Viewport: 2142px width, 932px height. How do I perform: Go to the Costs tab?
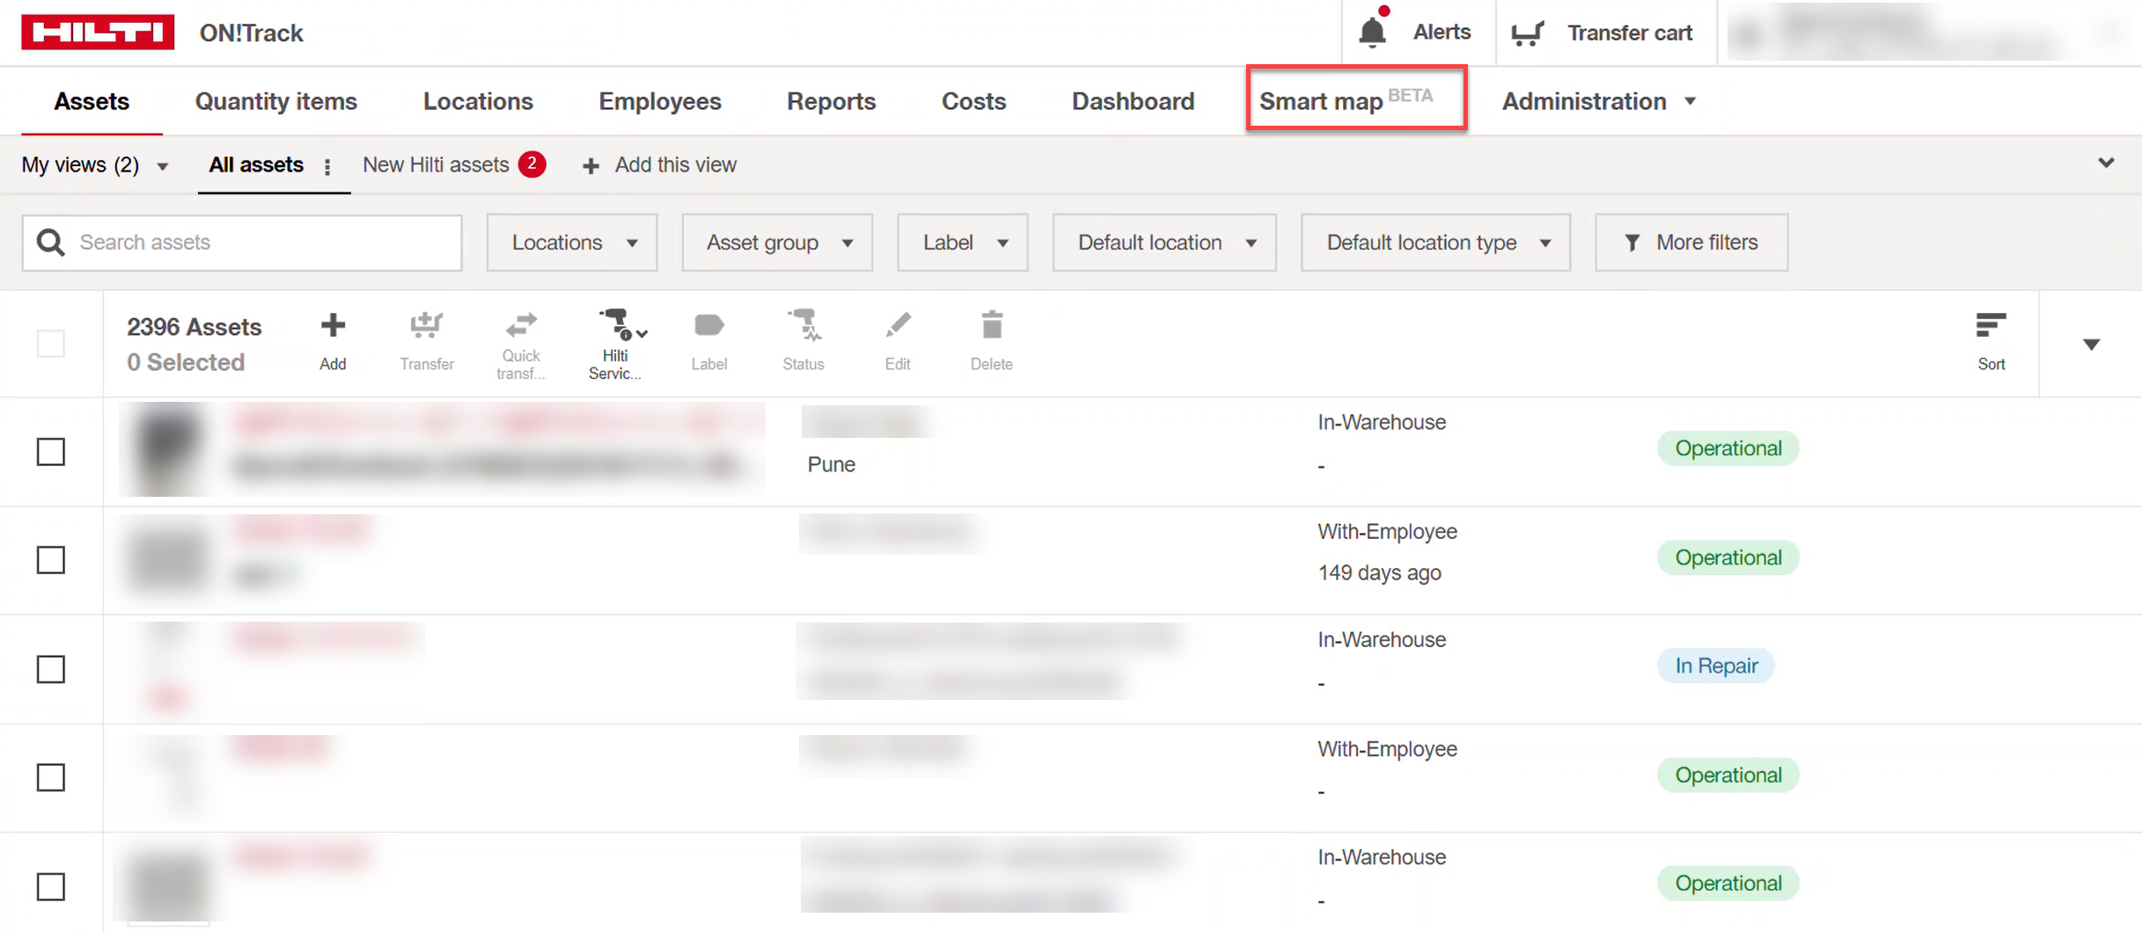tap(973, 102)
